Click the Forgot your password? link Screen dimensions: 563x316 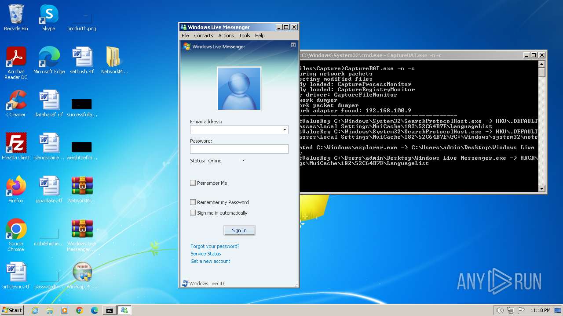click(x=215, y=246)
